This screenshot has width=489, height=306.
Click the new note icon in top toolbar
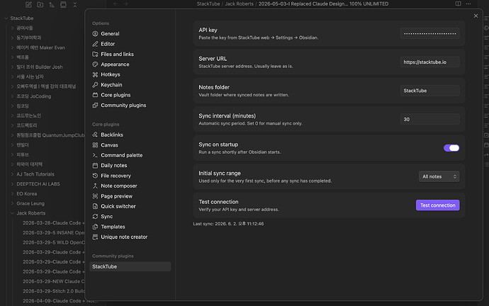click(28, 5)
